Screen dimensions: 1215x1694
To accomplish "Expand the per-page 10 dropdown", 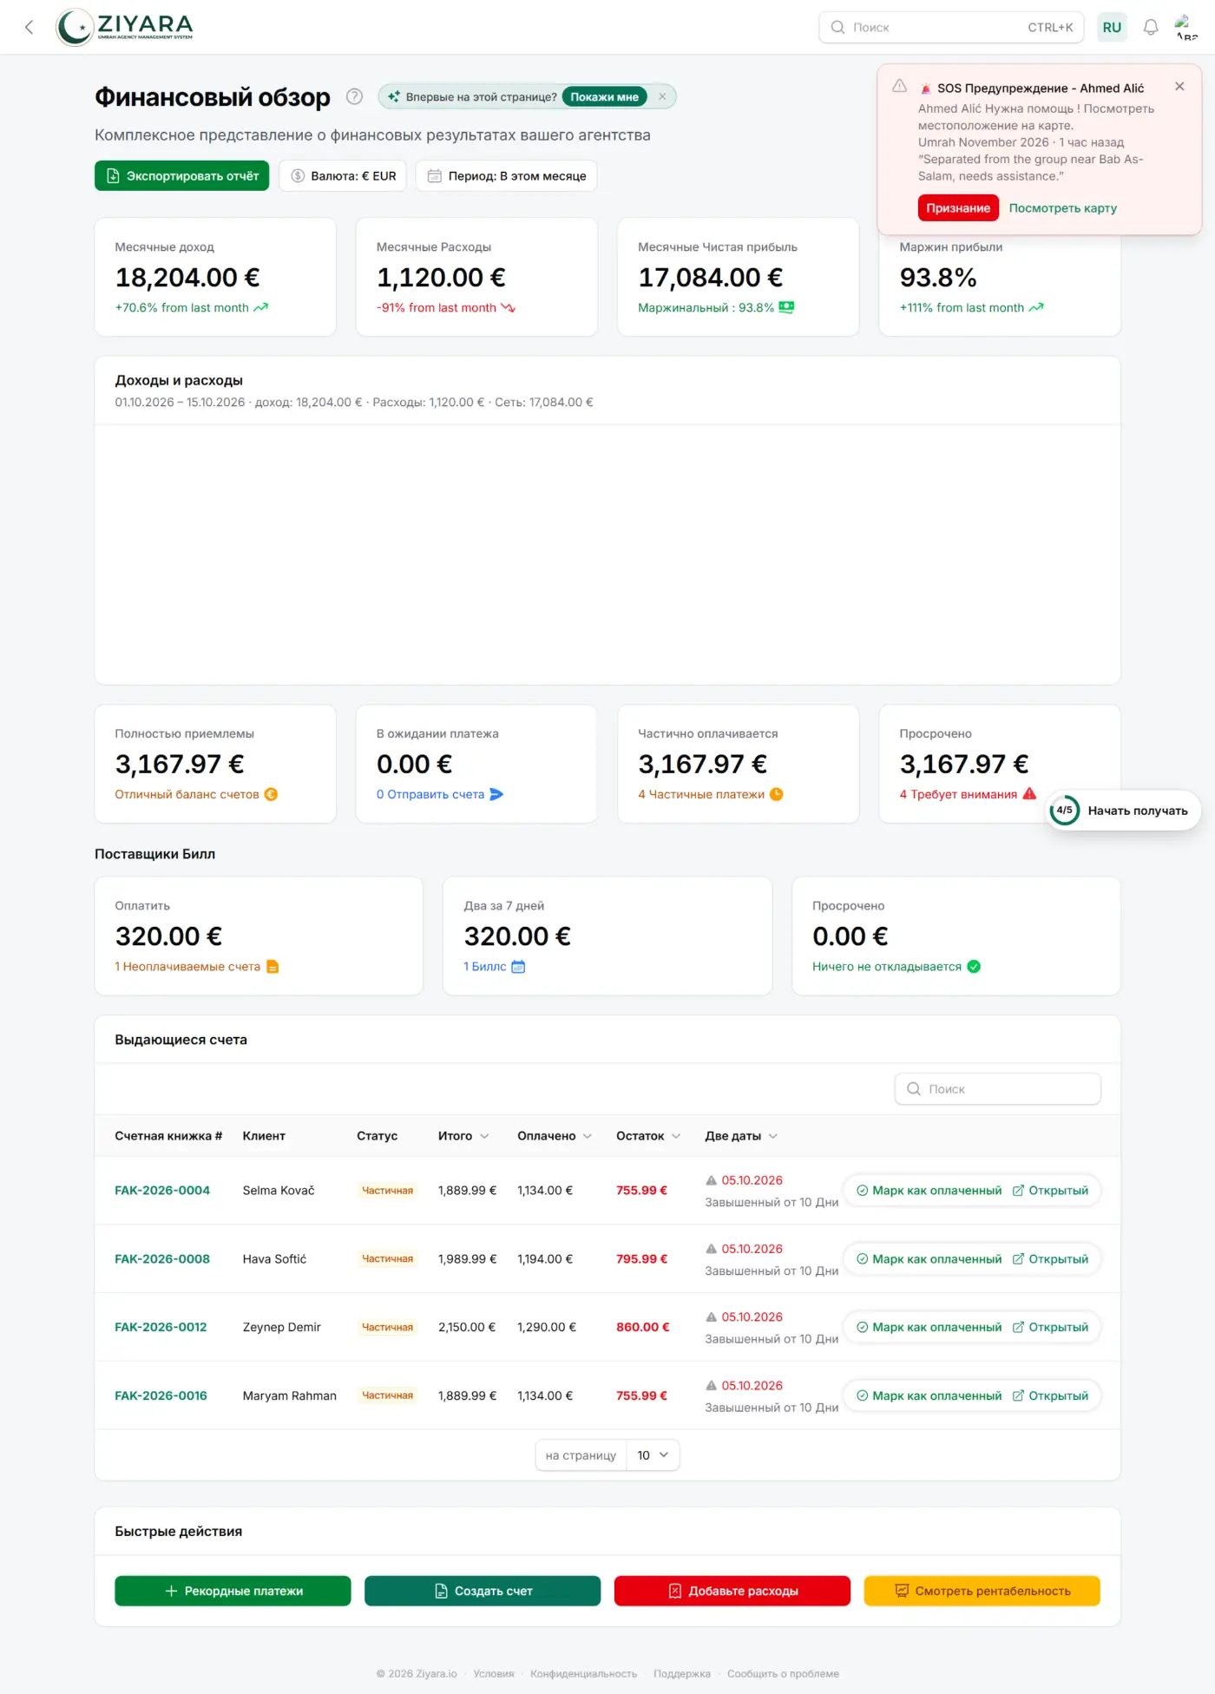I will [653, 1455].
